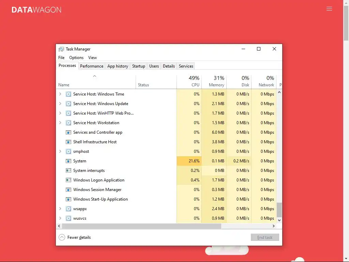
Task: Click the Service Host: Workstation gear icon
Action: tap(68, 123)
